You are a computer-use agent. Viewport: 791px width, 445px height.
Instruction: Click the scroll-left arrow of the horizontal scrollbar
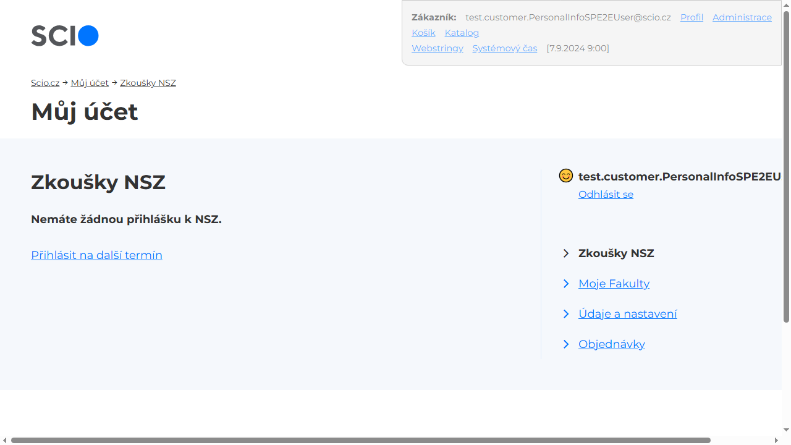5,440
